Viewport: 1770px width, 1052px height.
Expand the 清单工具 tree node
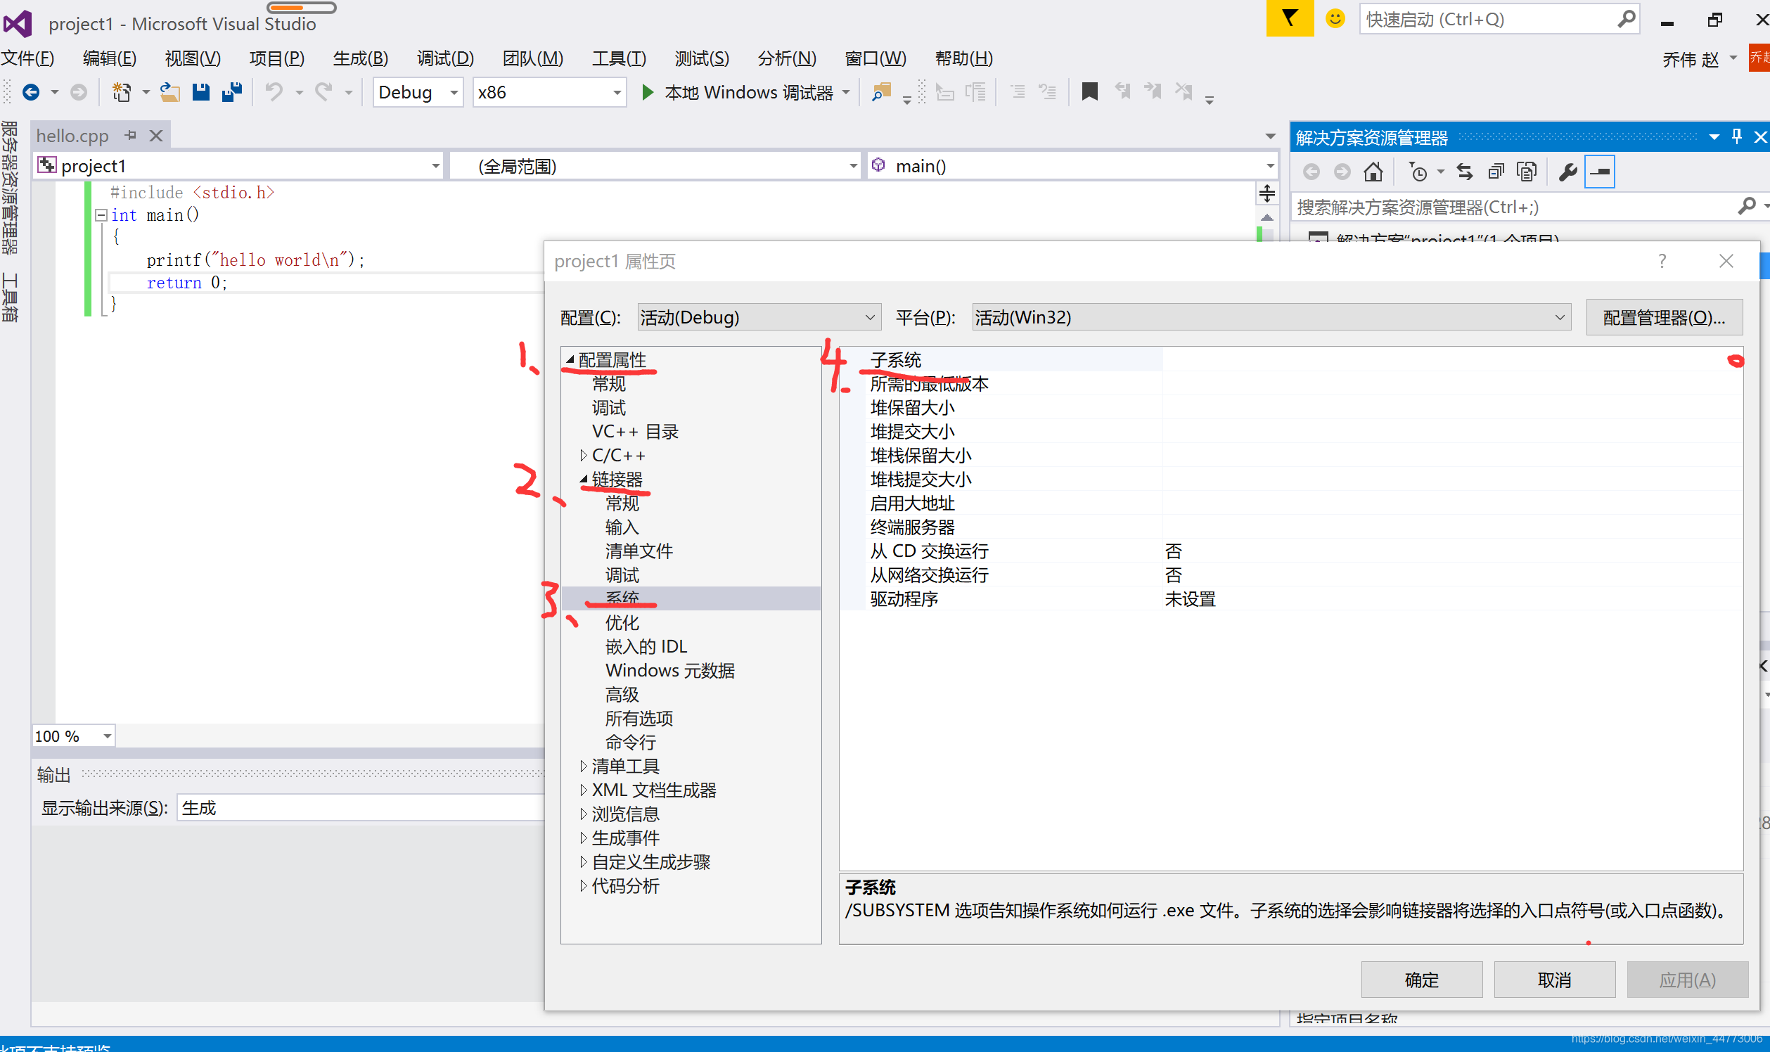pyautogui.click(x=584, y=766)
